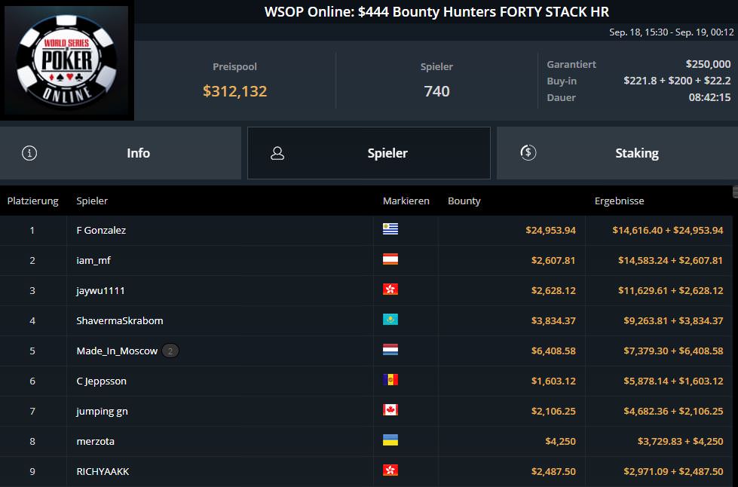Viewport: 738px width, 487px height.
Task: Click ShavermaSkrabom's Kazakhstan flag icon
Action: [x=390, y=320]
